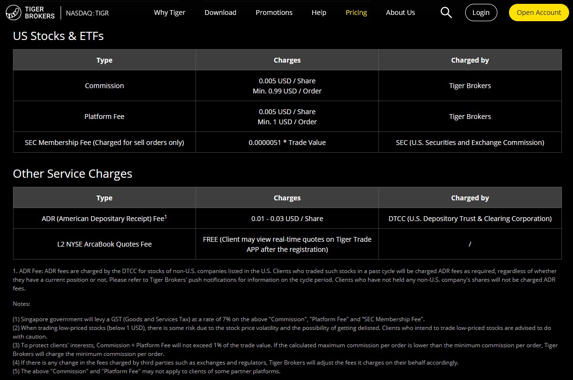573x380 pixels.
Task: Click the Login button
Action: pos(481,13)
